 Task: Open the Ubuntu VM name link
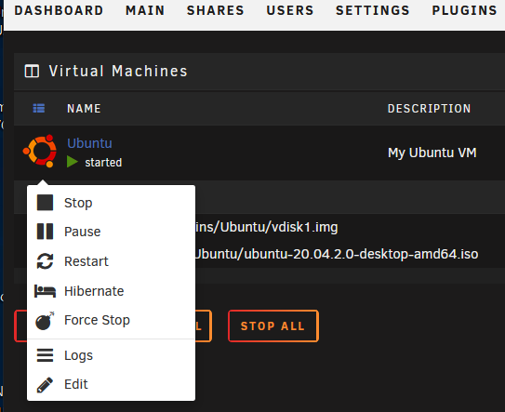coord(89,143)
